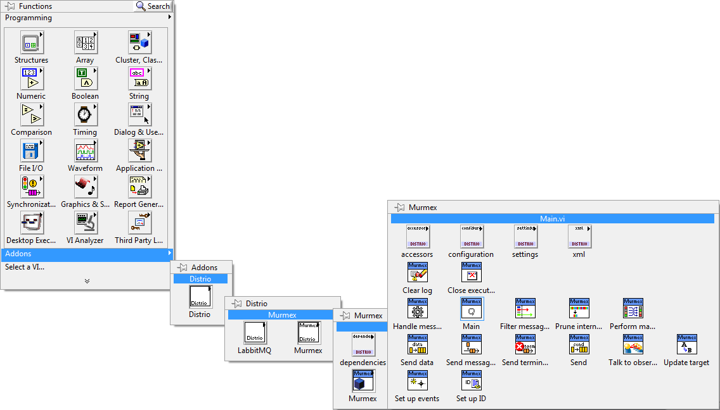
Task: Open the Application Control subpalette
Action: pos(139,151)
